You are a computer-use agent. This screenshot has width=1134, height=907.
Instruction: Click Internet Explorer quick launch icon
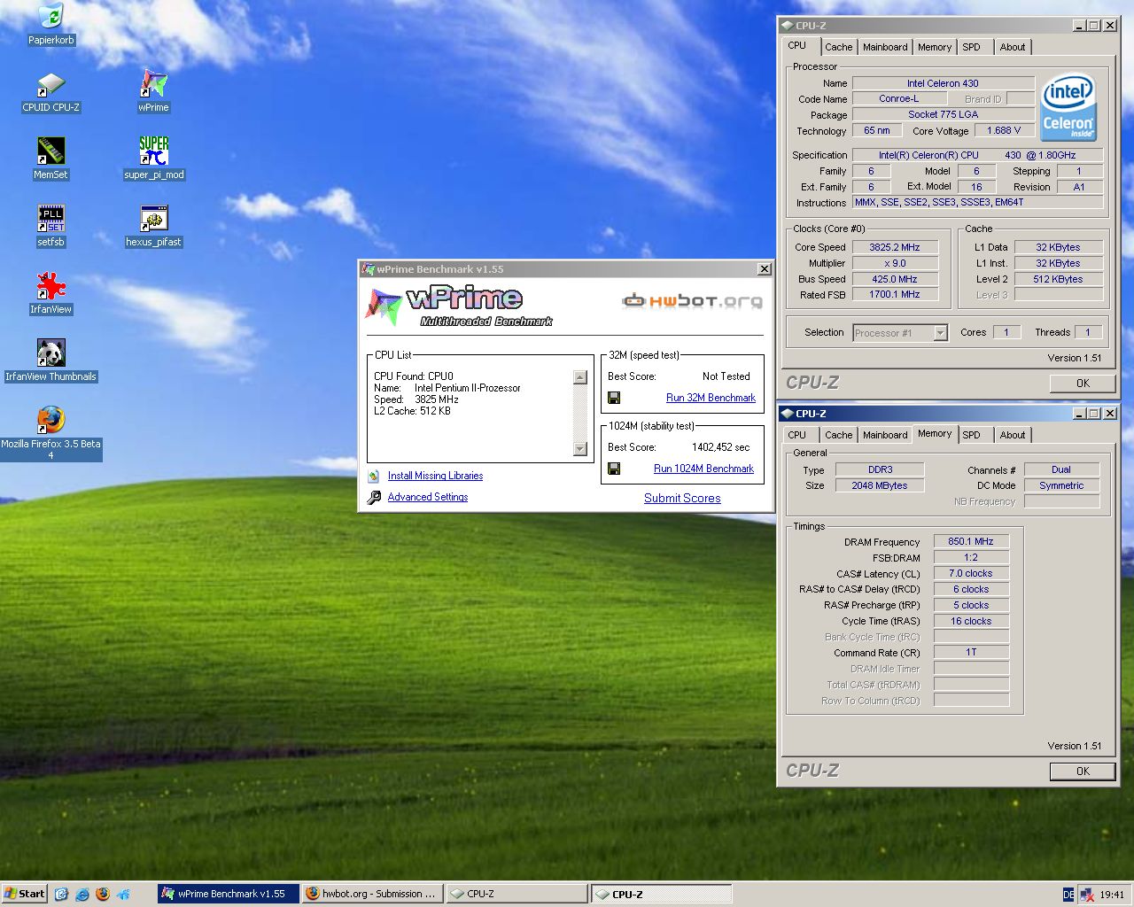82,894
